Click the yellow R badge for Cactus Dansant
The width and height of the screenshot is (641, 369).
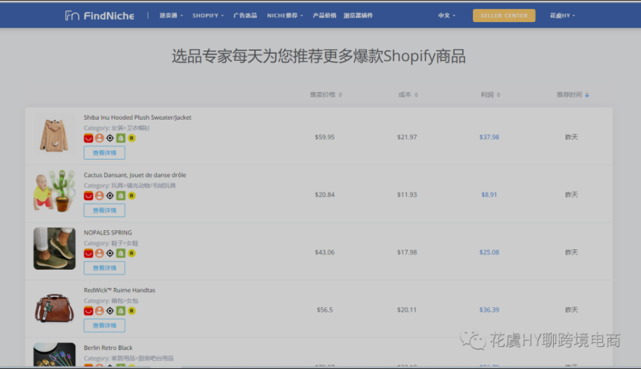(x=130, y=195)
